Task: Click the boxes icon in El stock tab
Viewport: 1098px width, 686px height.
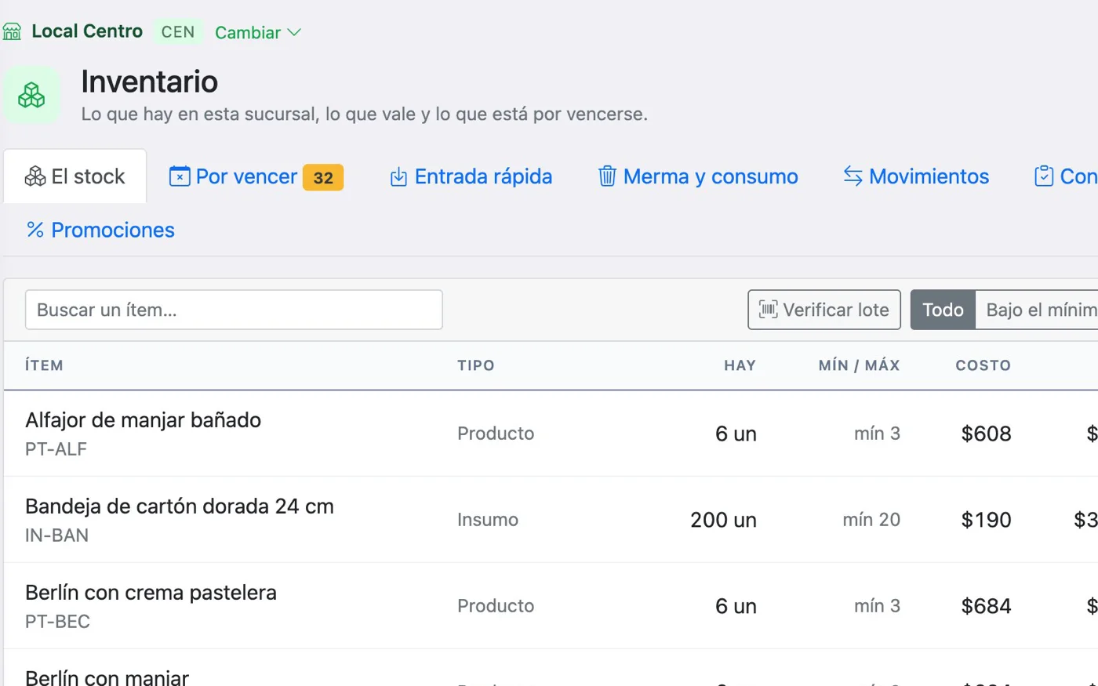Action: (x=35, y=176)
